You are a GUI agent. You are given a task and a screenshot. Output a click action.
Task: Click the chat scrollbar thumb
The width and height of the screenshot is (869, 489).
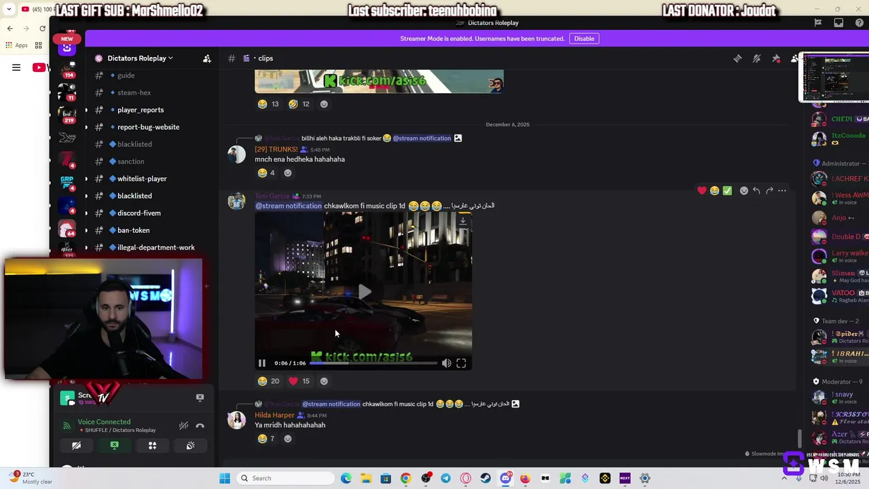point(799,439)
